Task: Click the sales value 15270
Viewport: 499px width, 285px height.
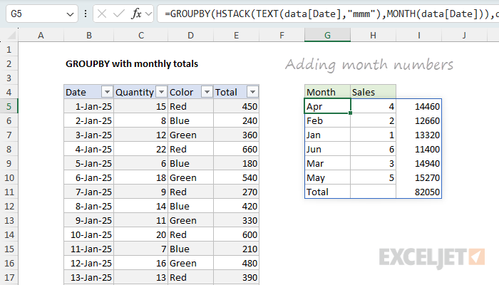Action: (419, 178)
